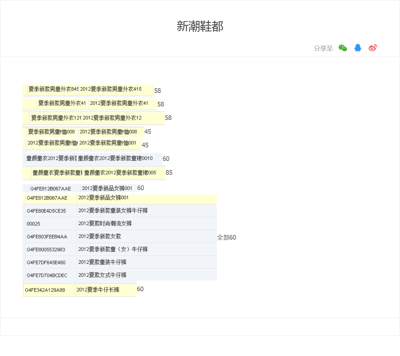
Task: Select the cell 2012夏季新款童装女裤牛仔裤
Action: click(x=113, y=211)
